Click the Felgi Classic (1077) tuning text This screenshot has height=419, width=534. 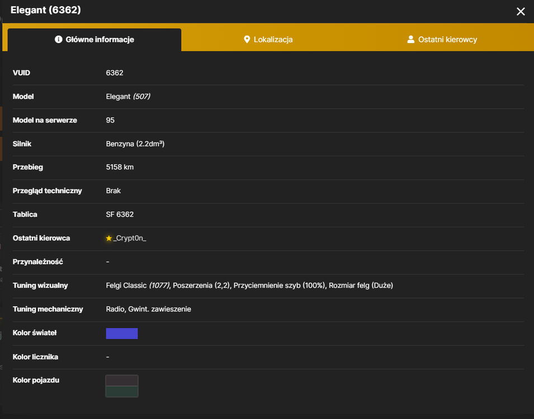coord(138,285)
